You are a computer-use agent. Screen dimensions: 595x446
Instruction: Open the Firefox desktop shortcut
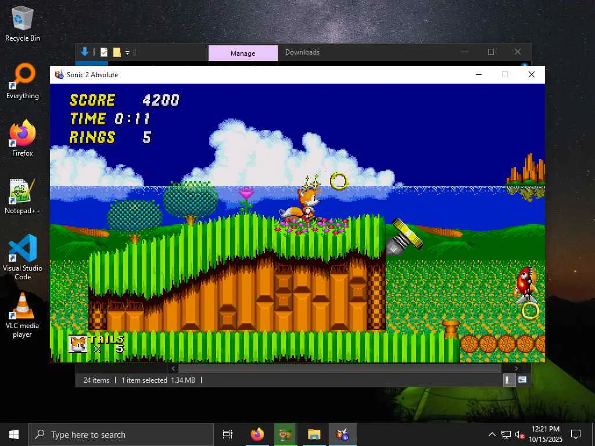[23, 138]
